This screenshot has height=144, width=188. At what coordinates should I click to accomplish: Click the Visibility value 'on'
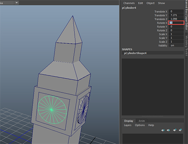tap(176, 45)
